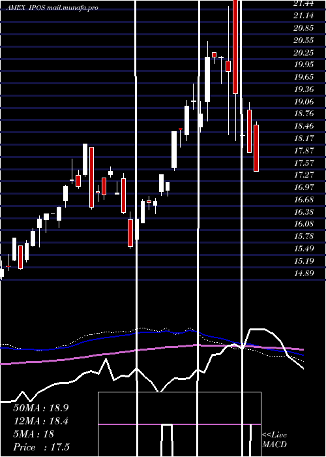Image resolution: width=326 pixels, height=457 pixels.
Task: Click the 50MA : 18.9 readout
Action: point(41,408)
